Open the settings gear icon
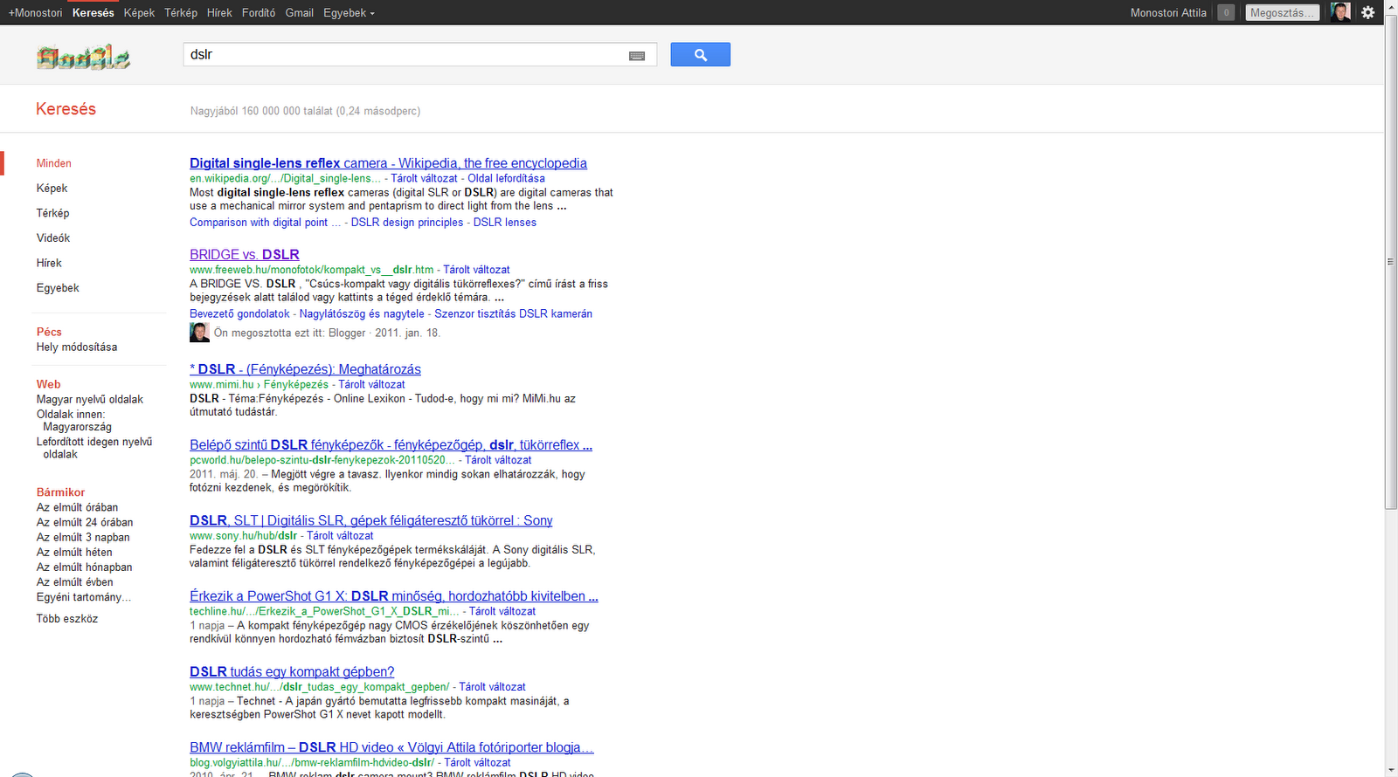1398x777 pixels. [1368, 12]
